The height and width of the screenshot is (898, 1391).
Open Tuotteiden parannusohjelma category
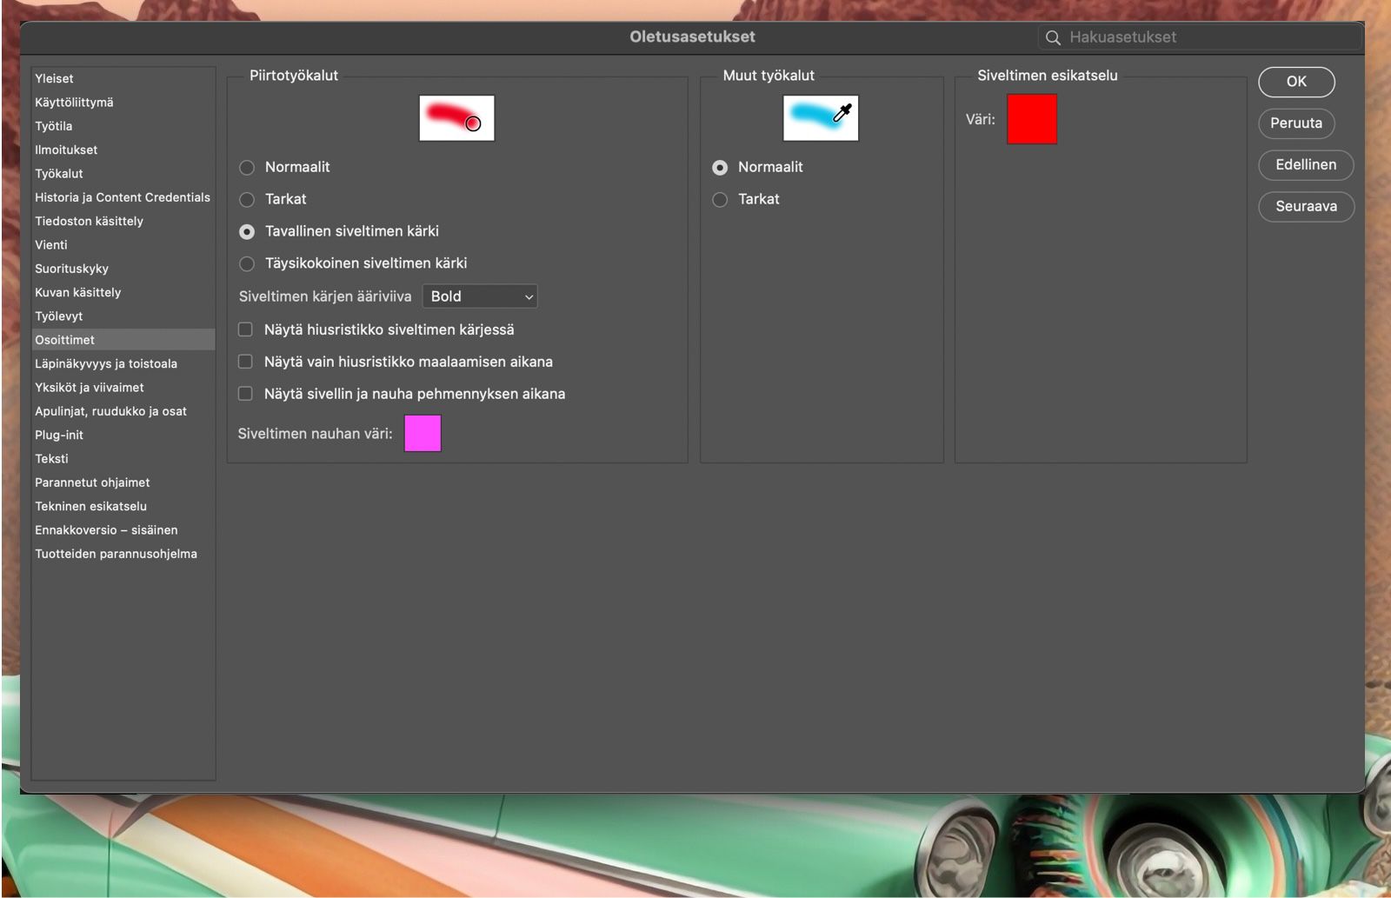click(123, 554)
